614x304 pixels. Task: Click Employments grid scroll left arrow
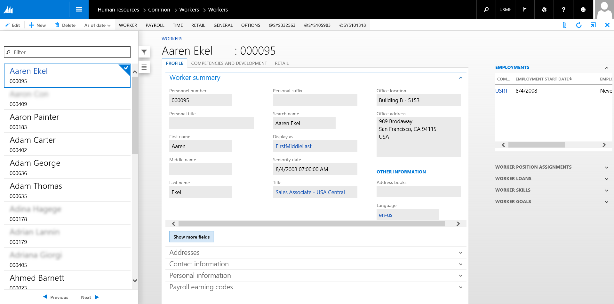503,145
